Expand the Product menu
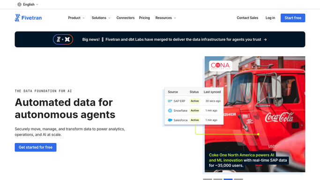 click(x=76, y=18)
